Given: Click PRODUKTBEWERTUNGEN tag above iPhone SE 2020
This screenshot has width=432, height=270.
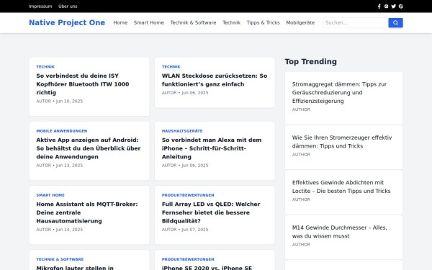Looking at the screenshot, I should pos(188,259).
